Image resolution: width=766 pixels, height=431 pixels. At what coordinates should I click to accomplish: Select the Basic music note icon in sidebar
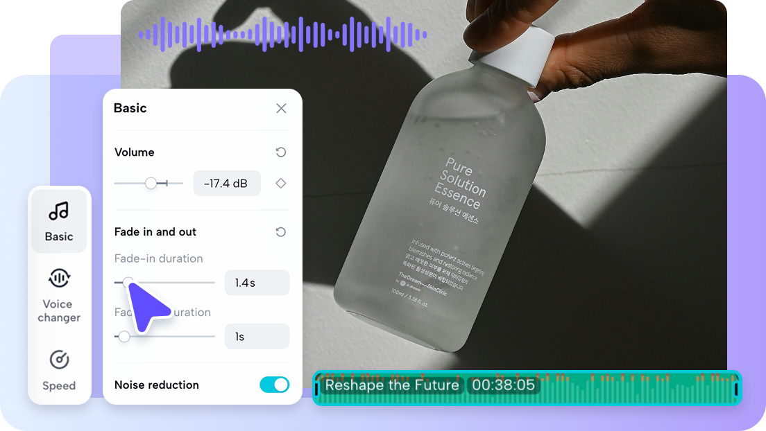59,211
